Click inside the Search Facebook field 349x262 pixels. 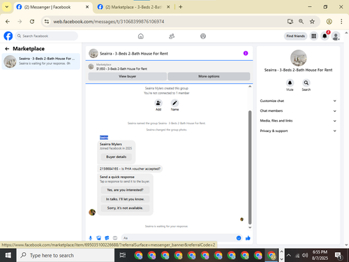coord(47,36)
